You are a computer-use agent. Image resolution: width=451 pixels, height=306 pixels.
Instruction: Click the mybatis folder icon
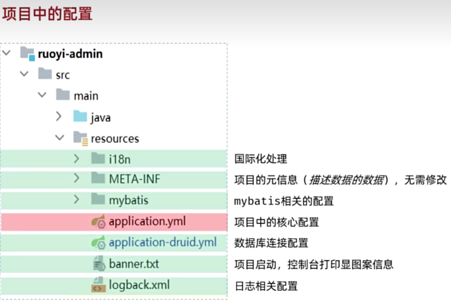pyautogui.click(x=98, y=199)
